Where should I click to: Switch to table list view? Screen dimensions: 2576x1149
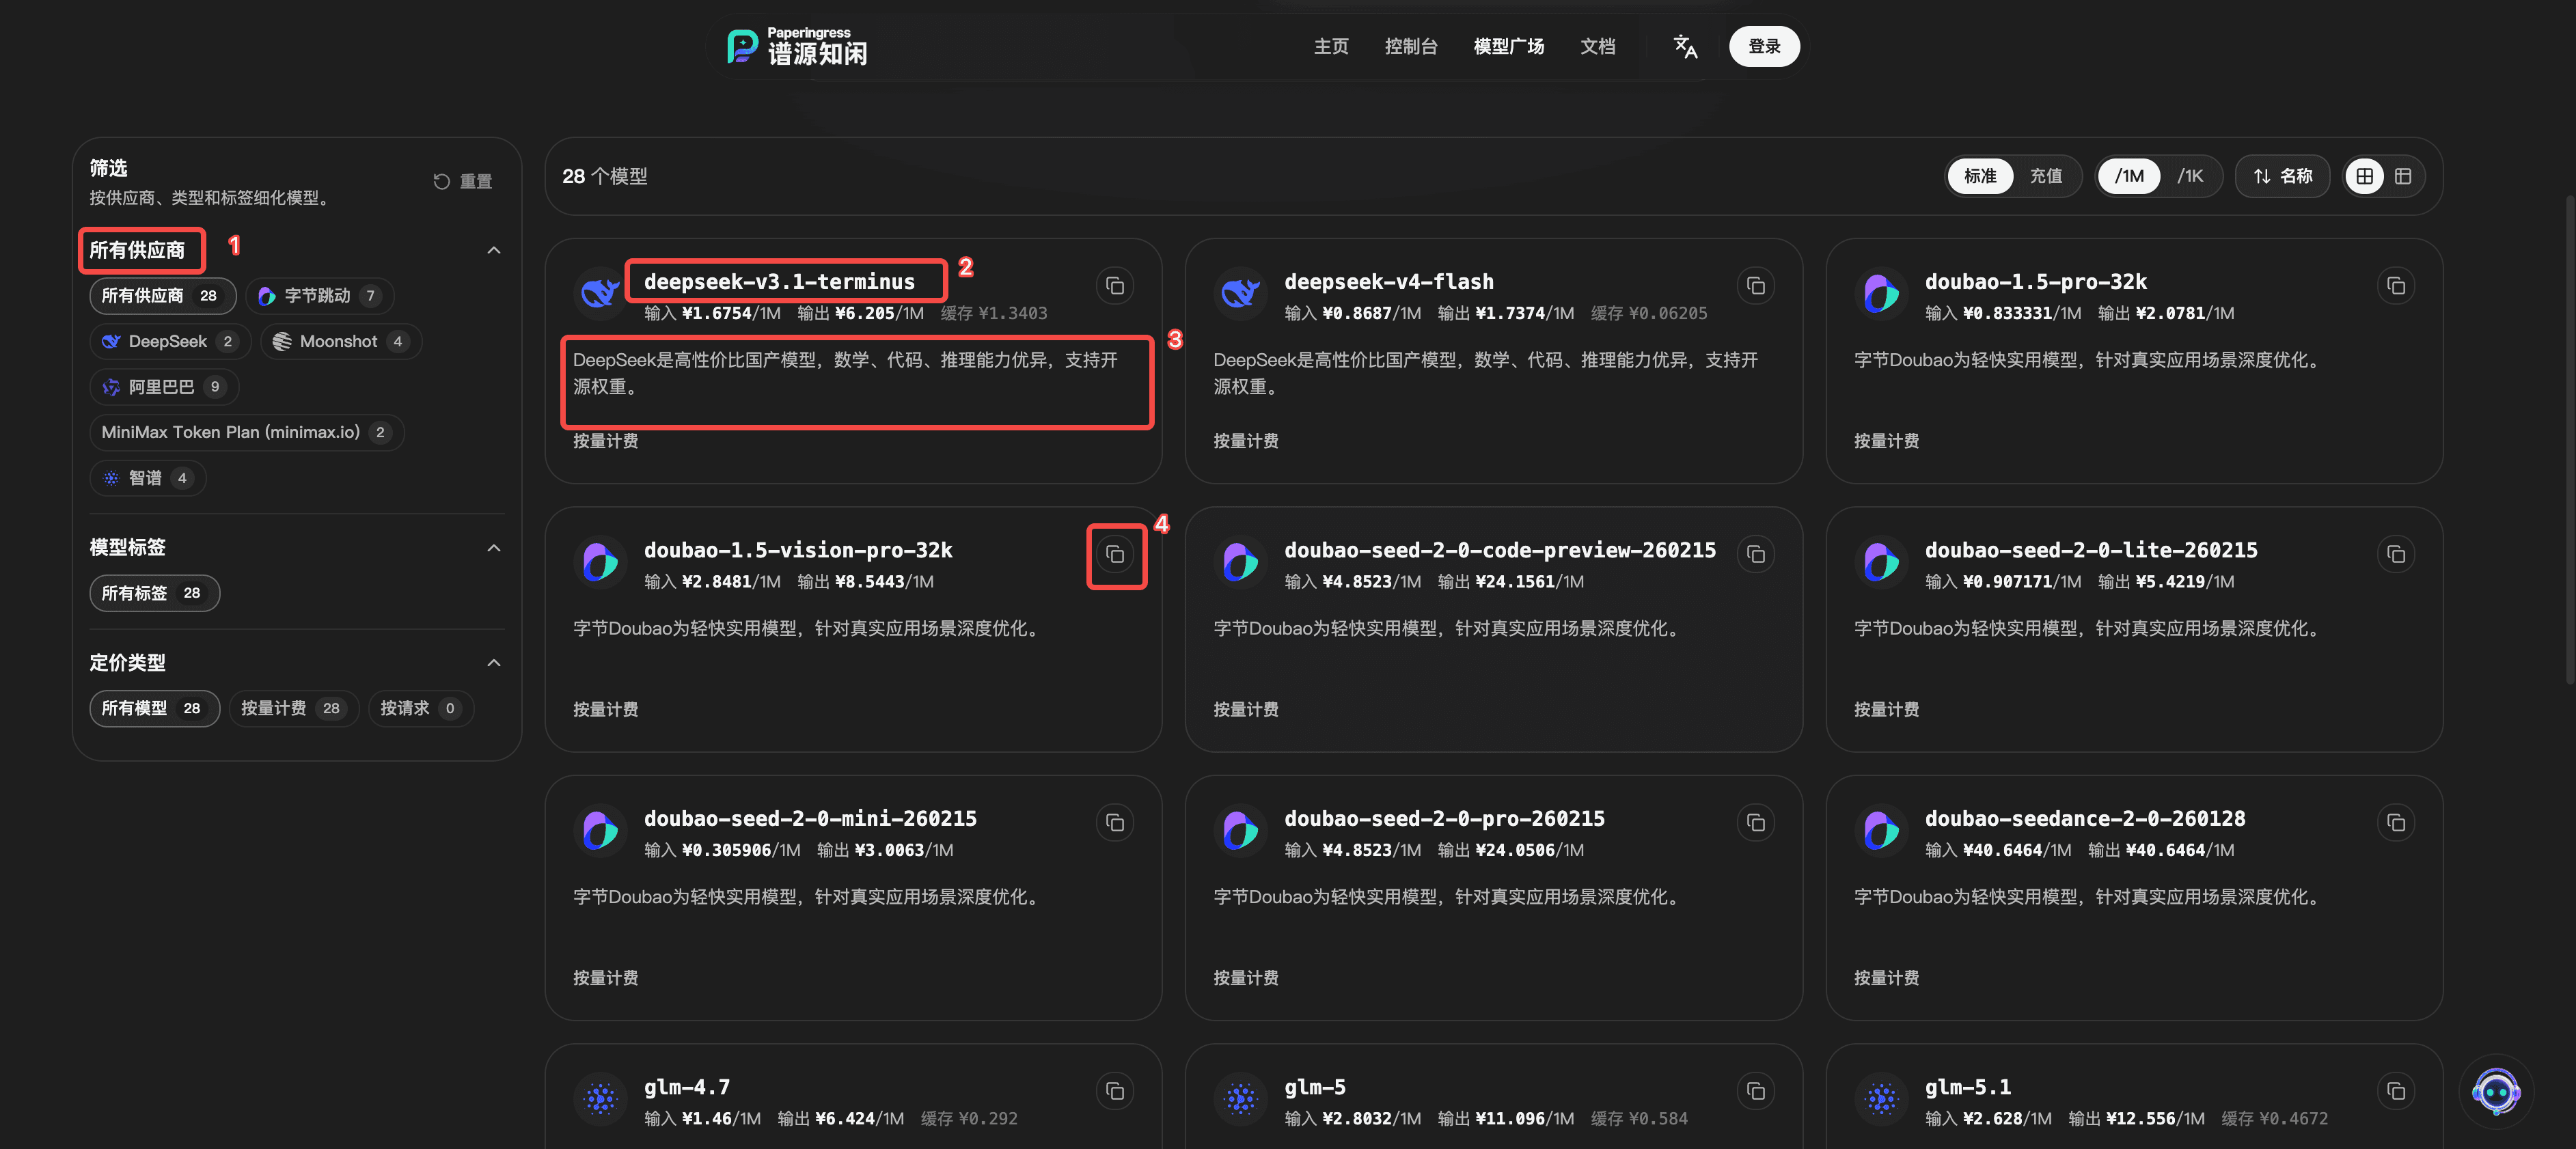click(2403, 176)
